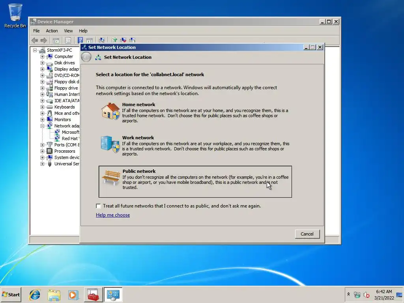Viewport: 404px width, 303px height.
Task: Choose Public network location title
Action: [x=139, y=171]
